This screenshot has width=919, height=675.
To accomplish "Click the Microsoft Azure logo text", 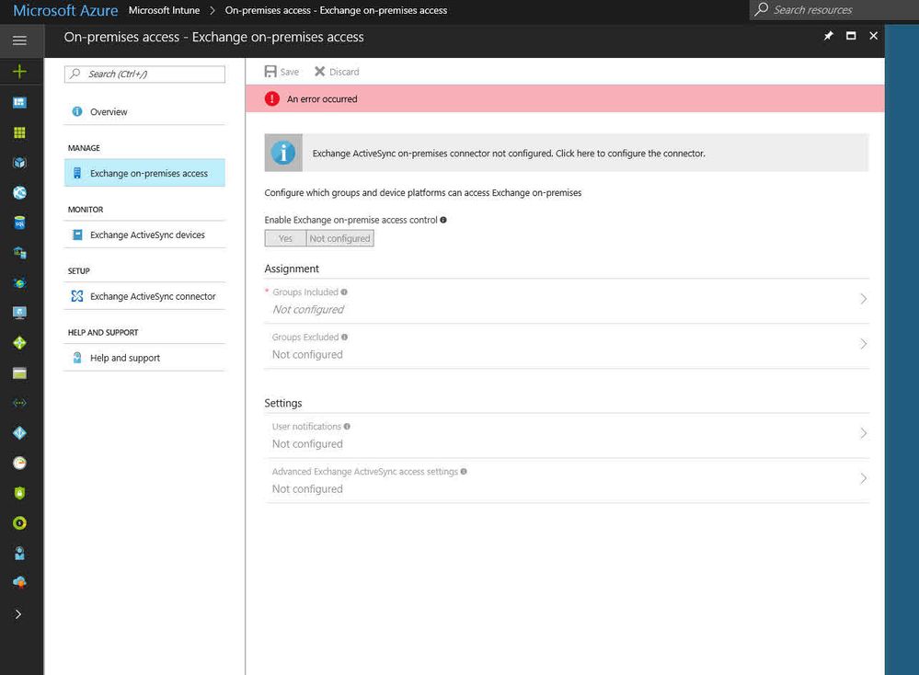I will pyautogui.click(x=65, y=10).
